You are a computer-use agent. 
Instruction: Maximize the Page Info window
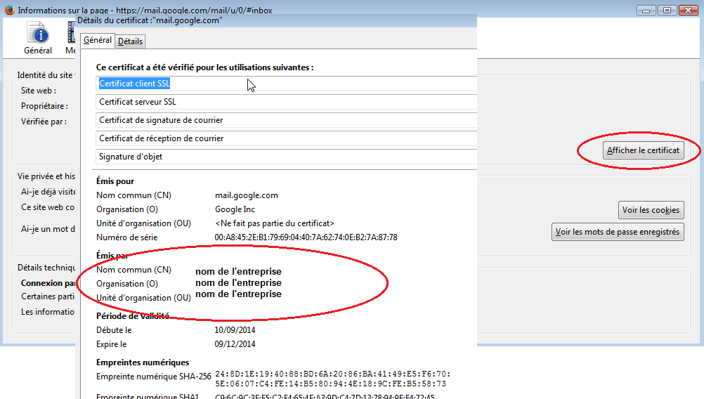pos(667,10)
